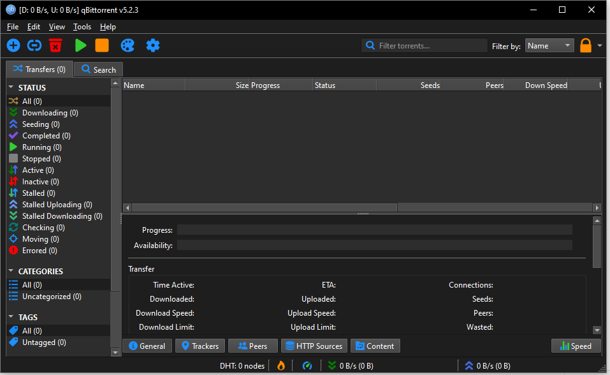Sort the list by the Peers column
Screen dimensions: 610x375
[472, 85]
